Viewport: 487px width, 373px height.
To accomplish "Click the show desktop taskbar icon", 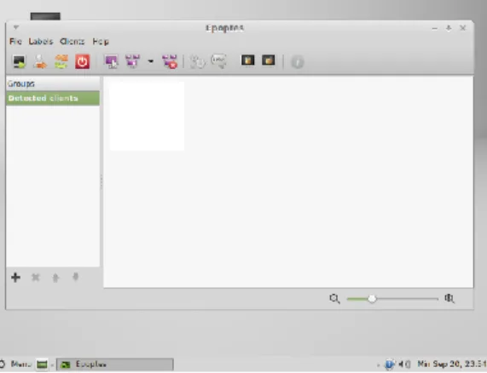I will [42, 364].
